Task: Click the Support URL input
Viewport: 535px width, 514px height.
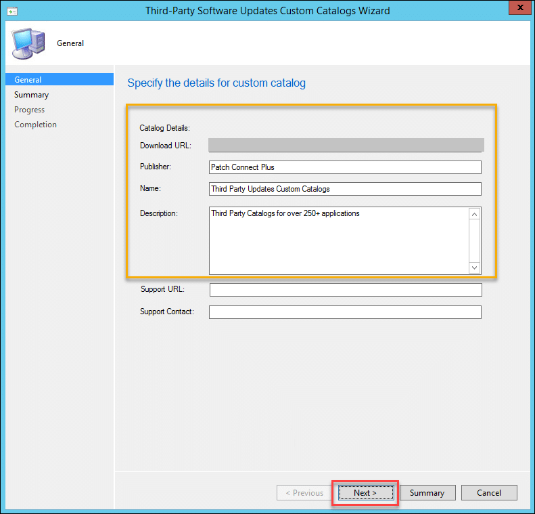Action: (346, 290)
